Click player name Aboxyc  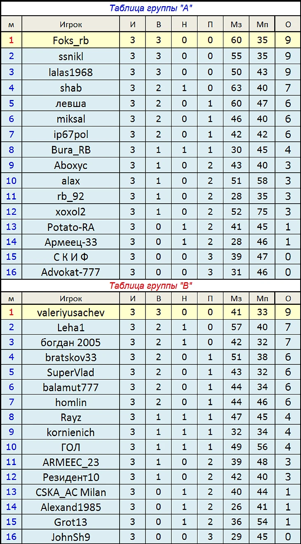[x=71, y=166]
